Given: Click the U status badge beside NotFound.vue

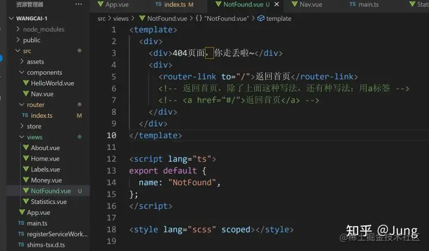Looking at the screenshot, I should tap(80, 191).
